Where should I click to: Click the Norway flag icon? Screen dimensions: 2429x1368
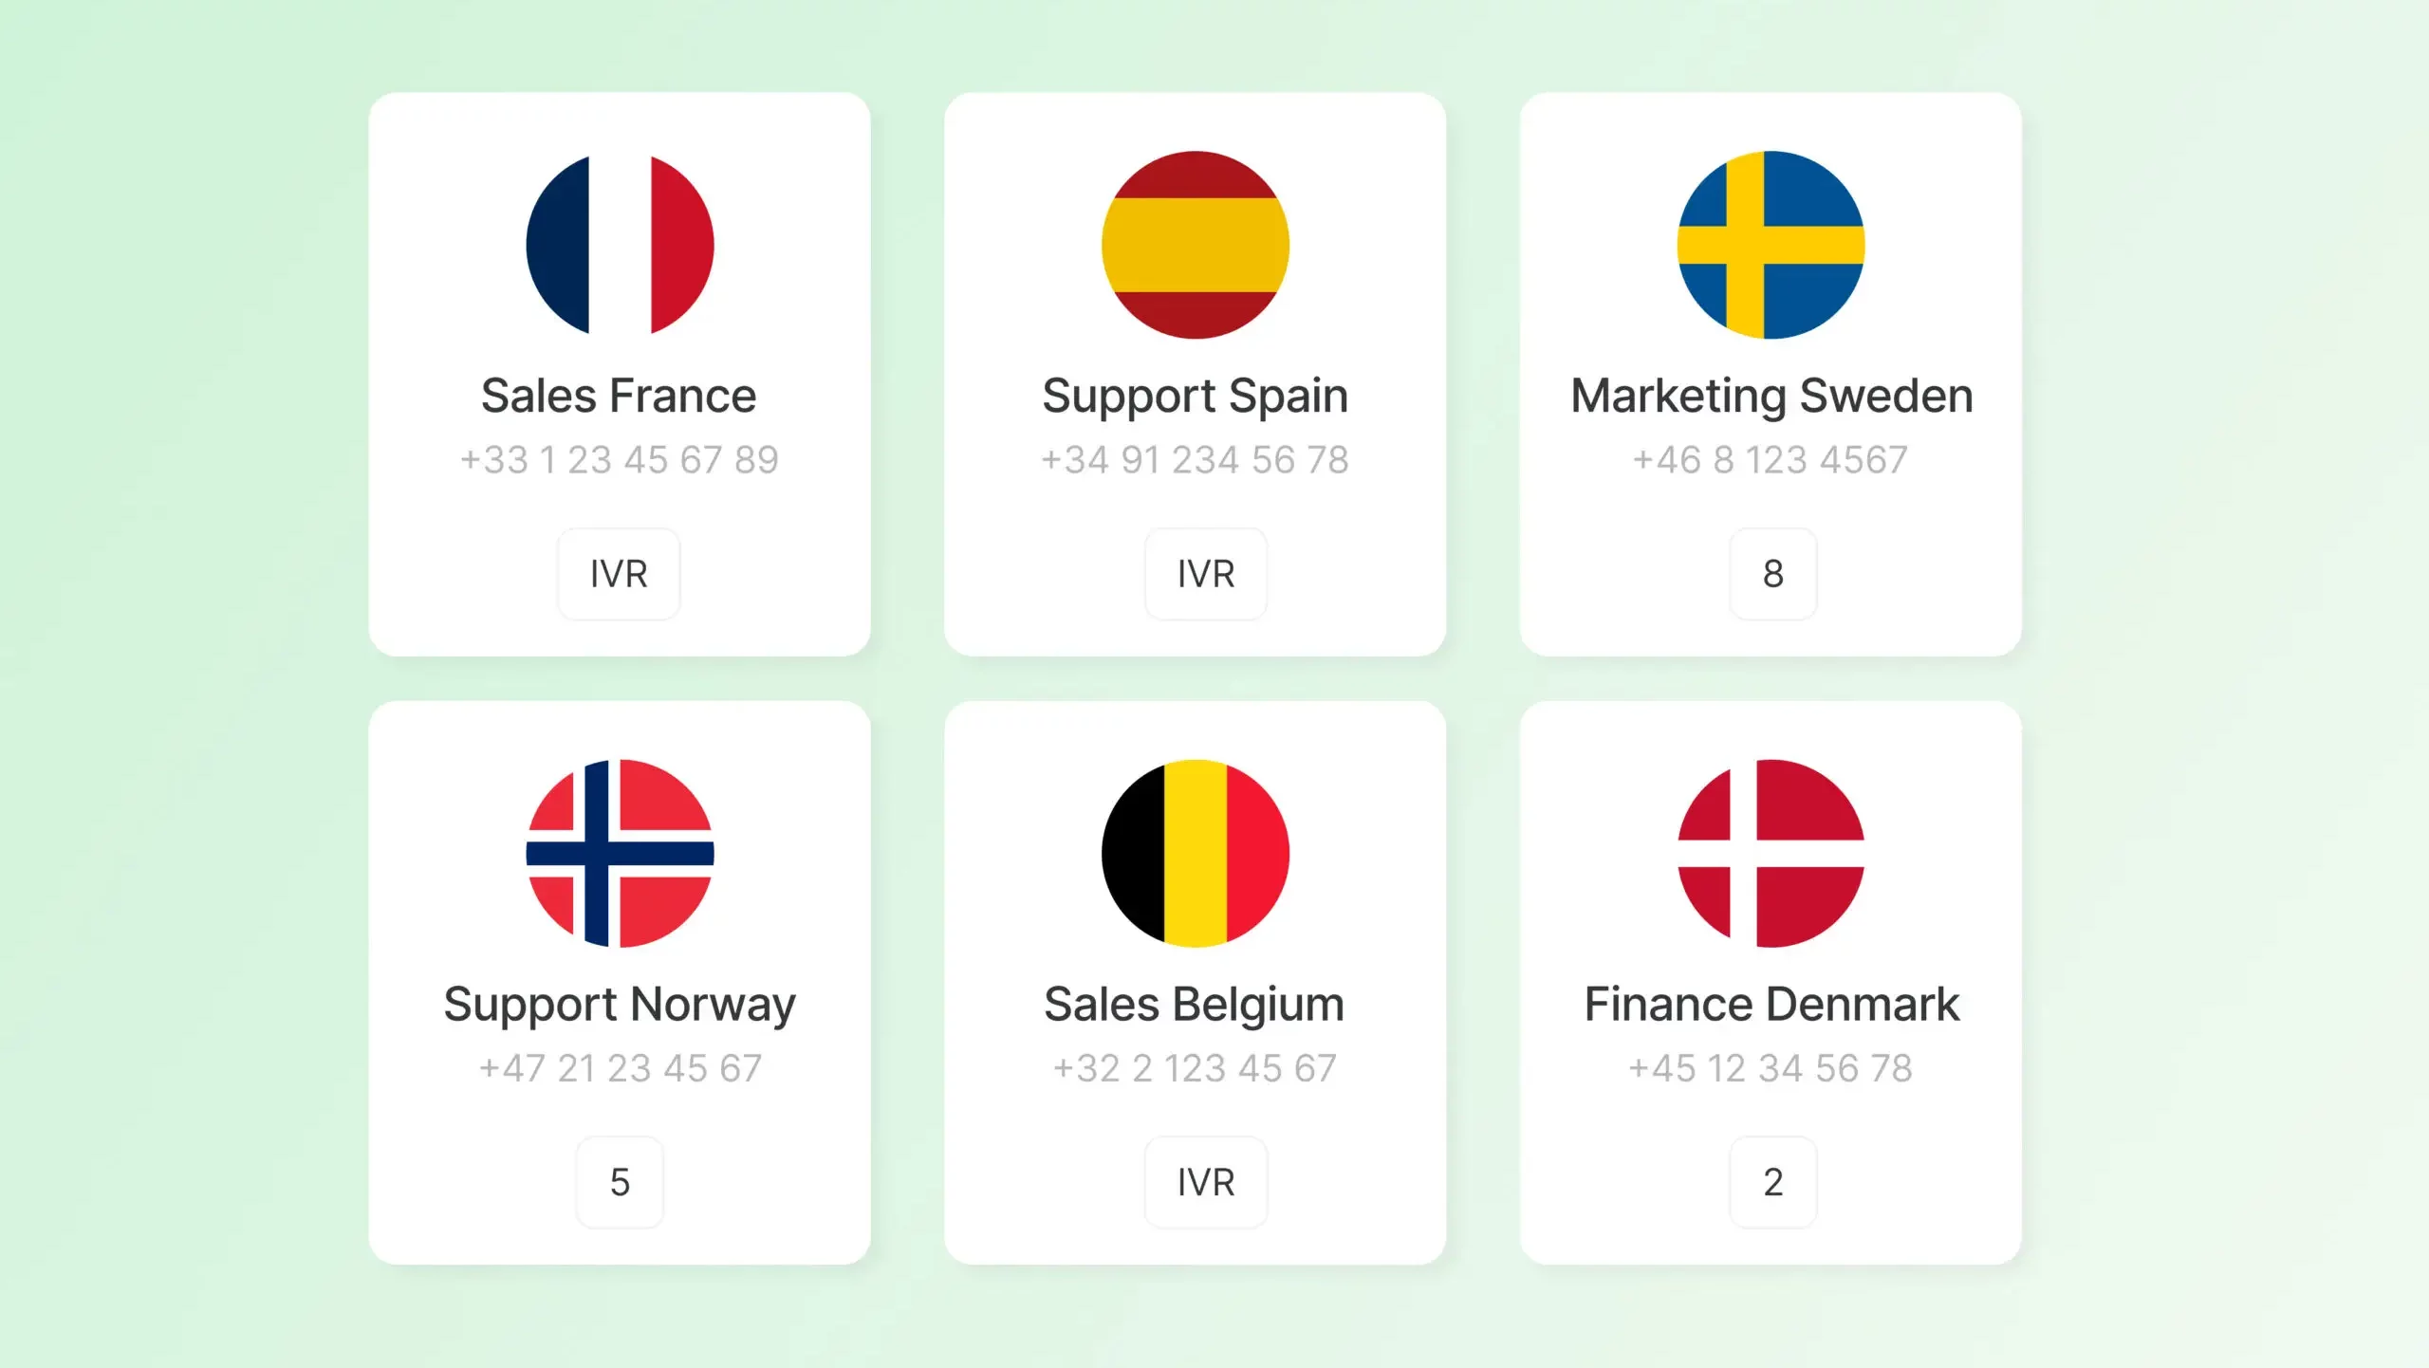620,853
